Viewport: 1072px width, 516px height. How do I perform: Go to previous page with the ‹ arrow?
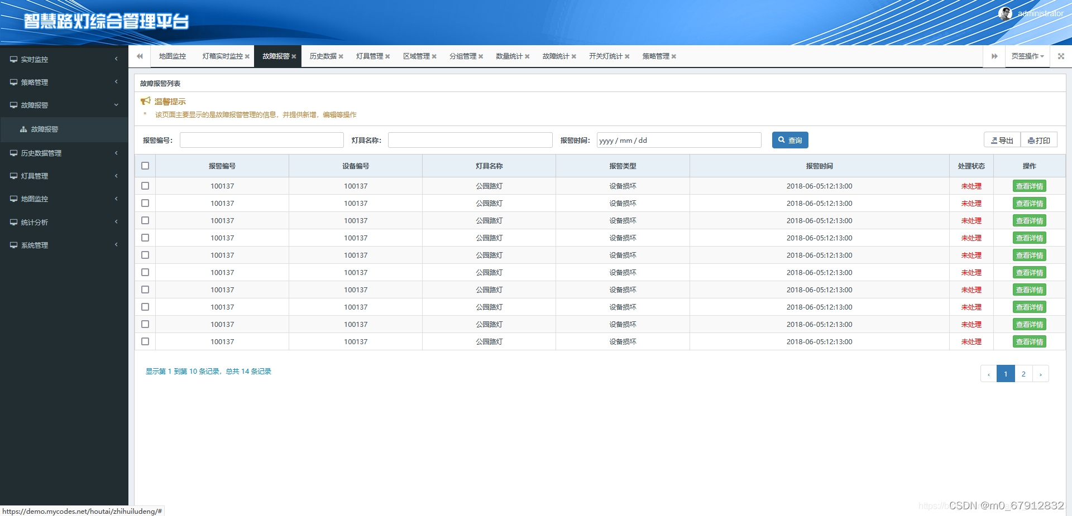989,374
